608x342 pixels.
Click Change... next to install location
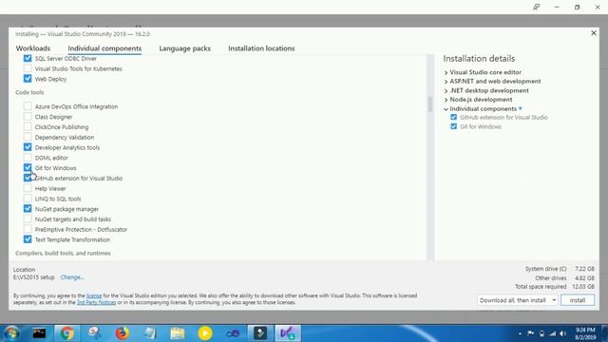pos(72,277)
